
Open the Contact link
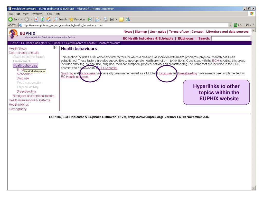(x=198, y=32)
